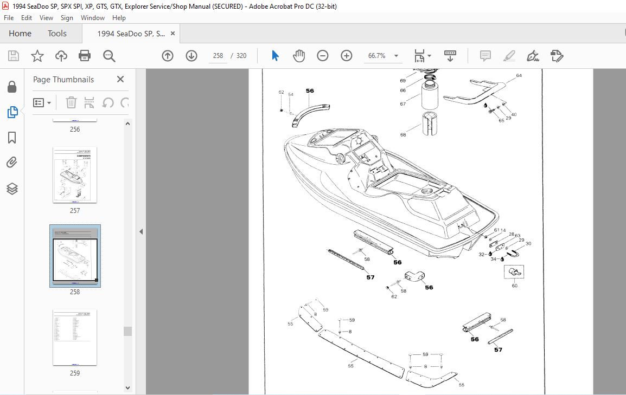Click the page number field showing 258
This screenshot has width=626, height=395.
point(218,56)
